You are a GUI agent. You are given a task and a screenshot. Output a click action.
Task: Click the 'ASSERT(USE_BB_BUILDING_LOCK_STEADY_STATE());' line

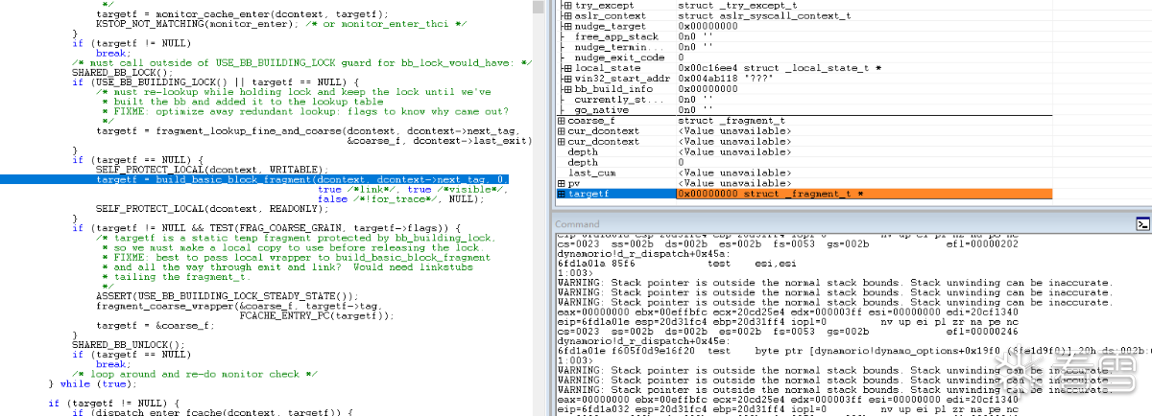(x=228, y=296)
